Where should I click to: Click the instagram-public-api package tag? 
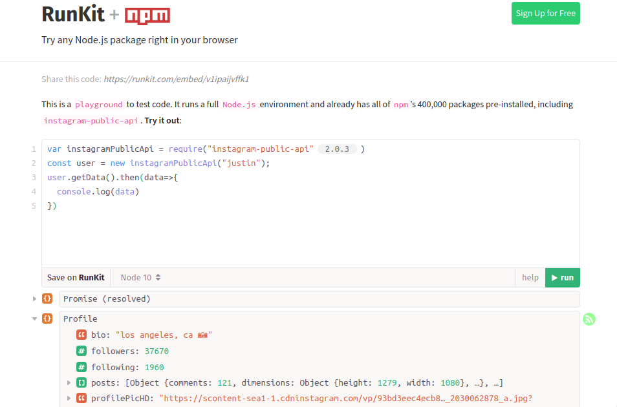point(91,121)
